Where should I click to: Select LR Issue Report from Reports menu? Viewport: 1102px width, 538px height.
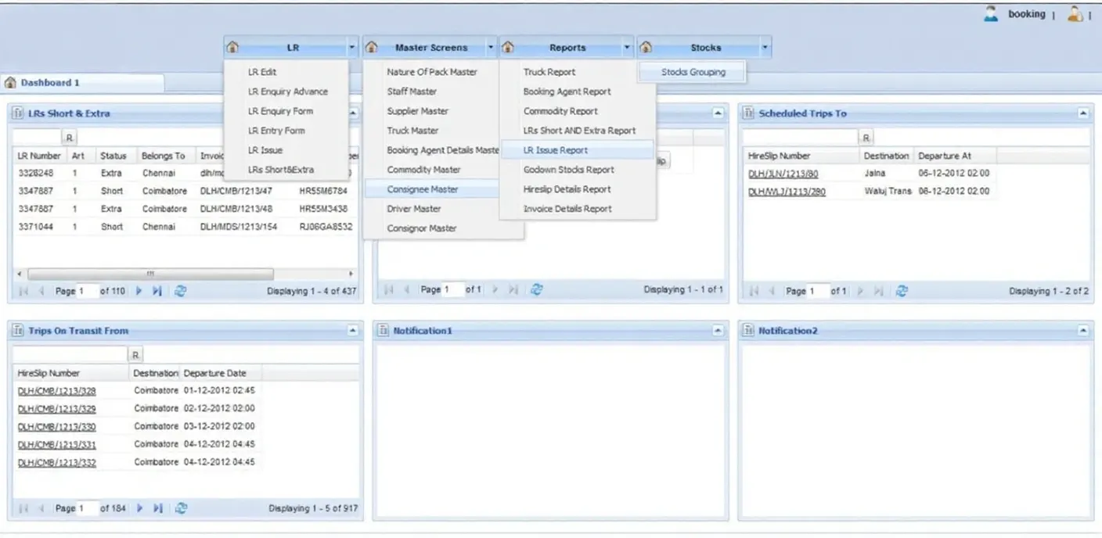(556, 150)
